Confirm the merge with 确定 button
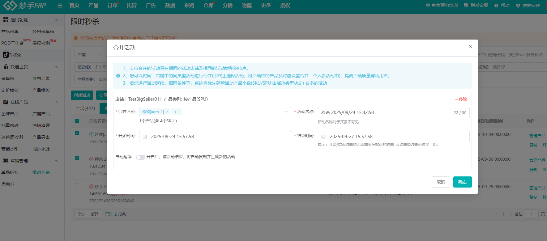The image size is (547, 241). click(x=463, y=182)
